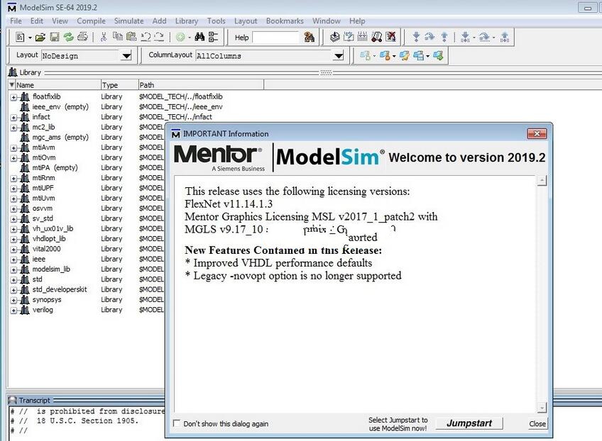602x441 pixels.
Task: Open the Simulate menu
Action: point(128,21)
